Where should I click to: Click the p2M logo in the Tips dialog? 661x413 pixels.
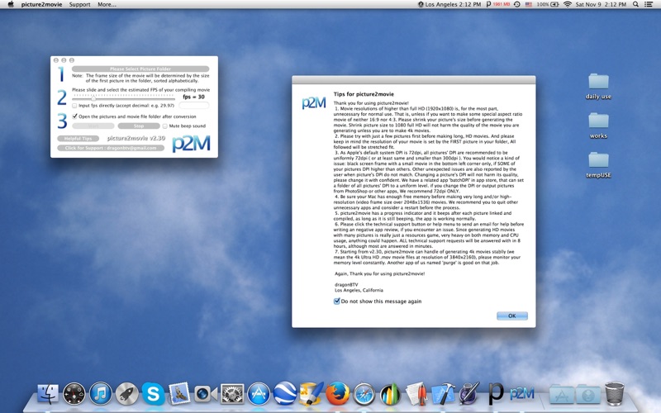314,102
